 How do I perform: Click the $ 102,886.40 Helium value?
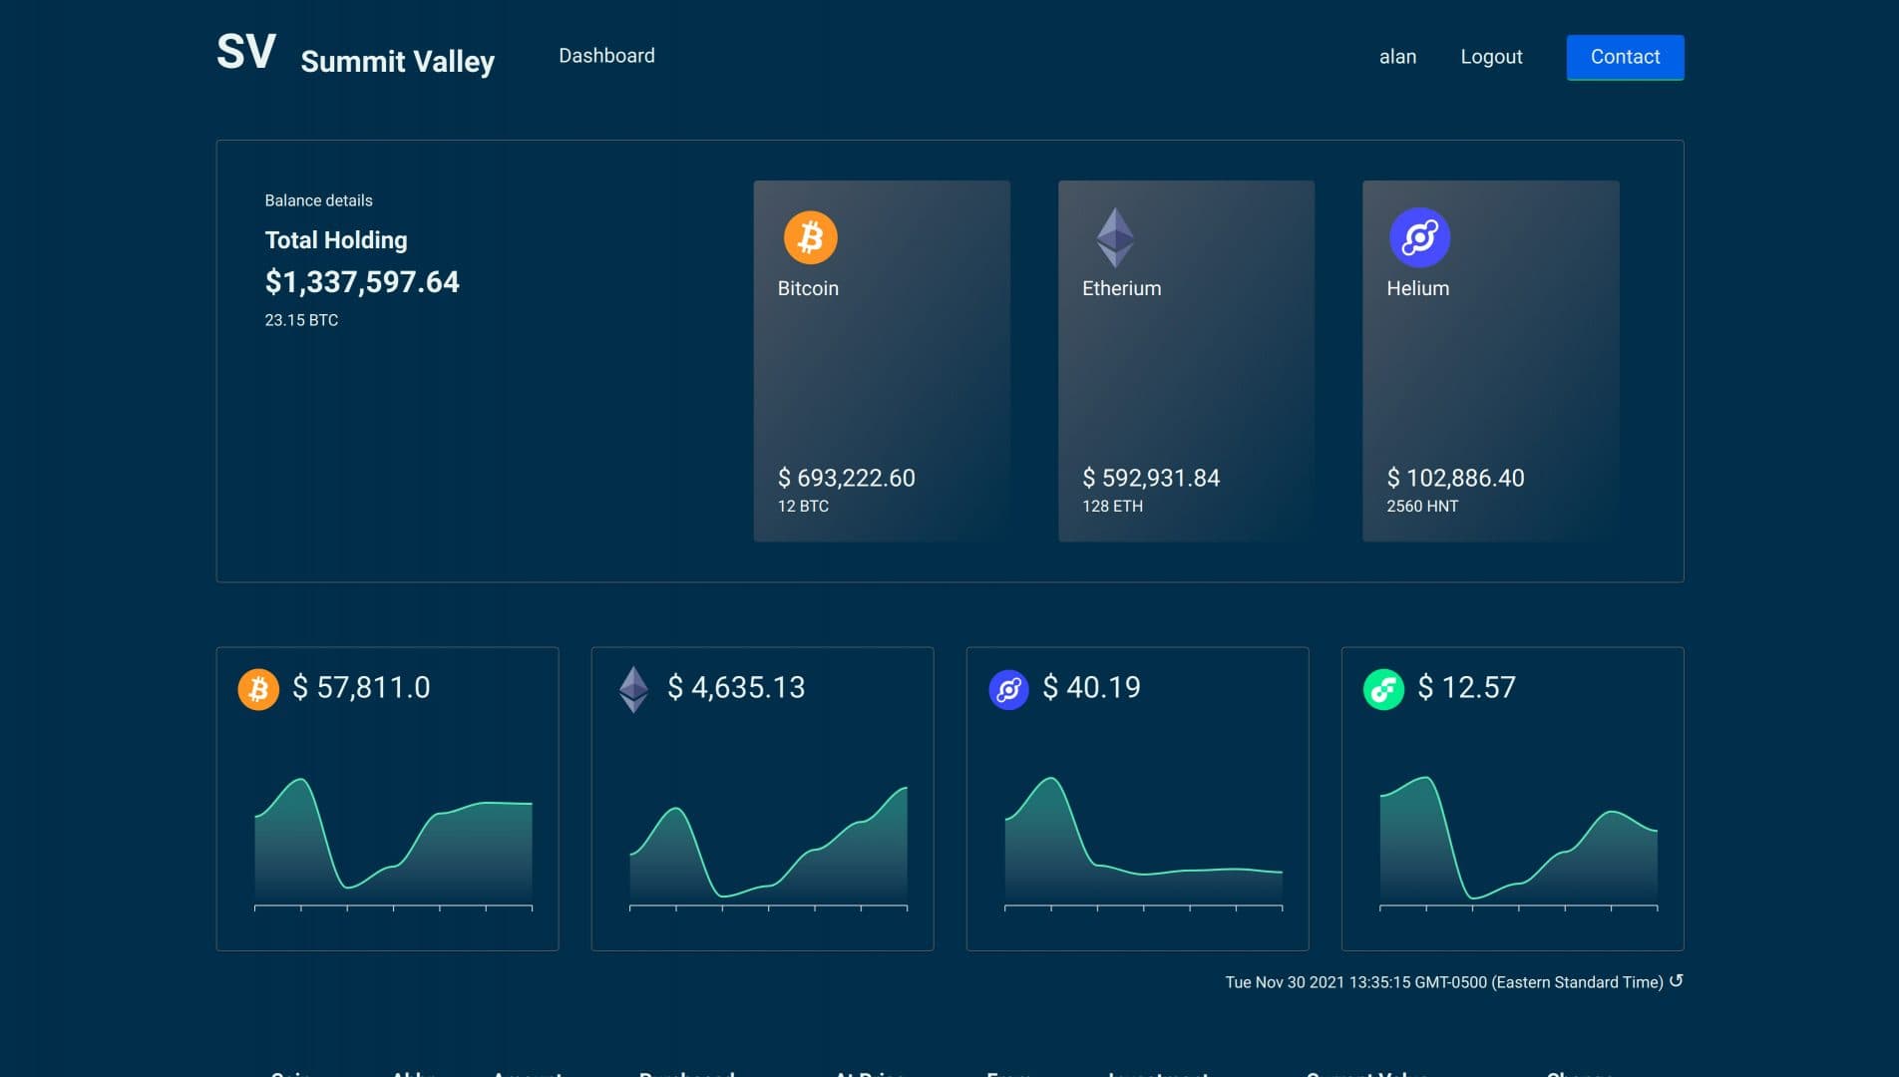click(x=1455, y=478)
